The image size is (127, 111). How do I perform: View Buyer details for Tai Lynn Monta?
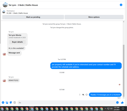tap(17, 42)
